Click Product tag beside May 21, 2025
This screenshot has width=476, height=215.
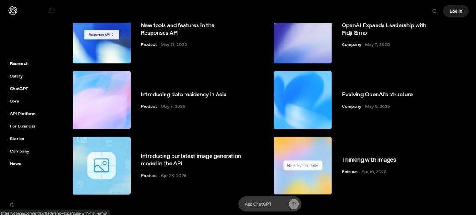[149, 45]
